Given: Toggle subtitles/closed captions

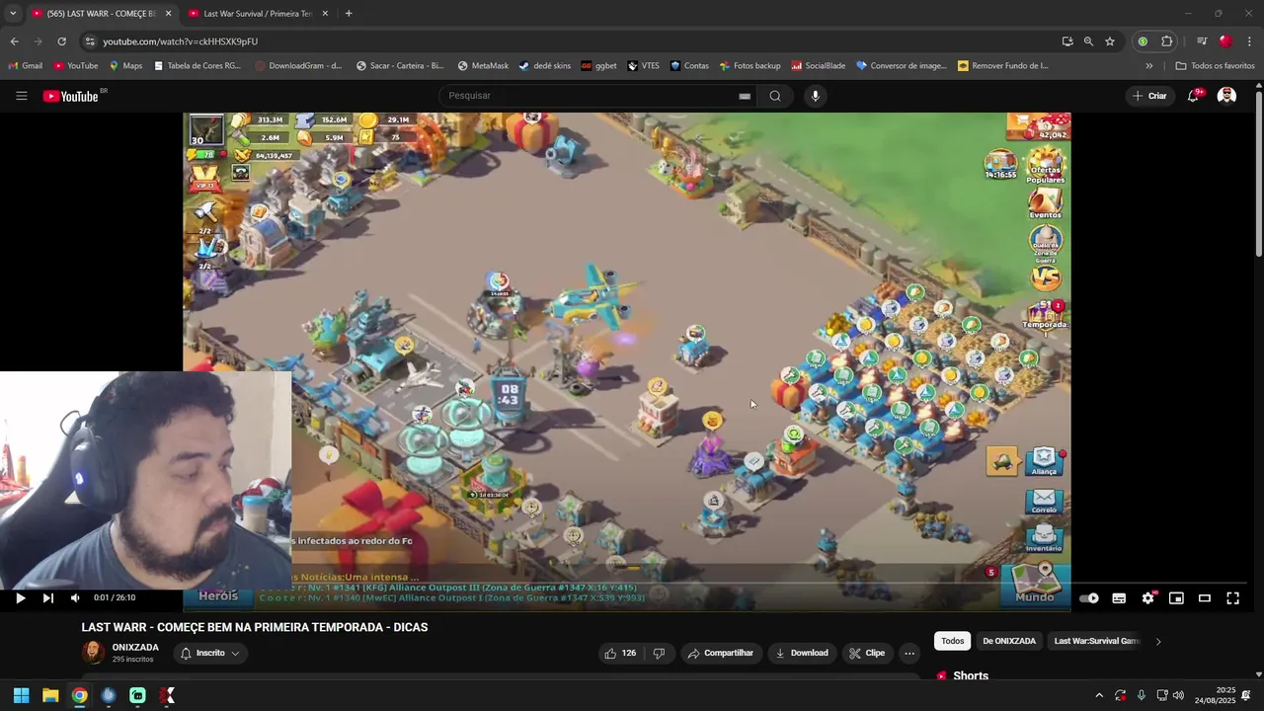Looking at the screenshot, I should coord(1119,597).
